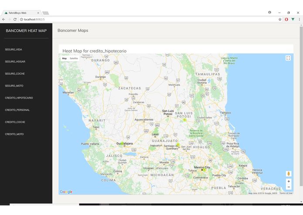The image size is (303, 215).
Task: Click the Google logo on map
Action: 66,191
